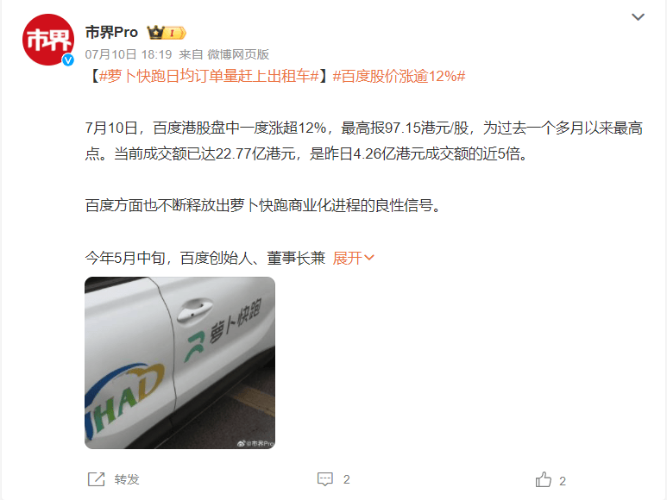The image size is (667, 500).
Task: Click the level I badge beside crown
Action: point(176,33)
